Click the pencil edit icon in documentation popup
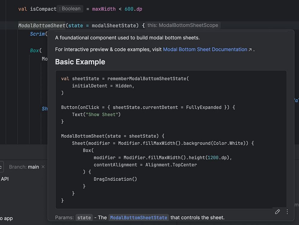Viewport: 299px width, 225px height. click(x=277, y=212)
